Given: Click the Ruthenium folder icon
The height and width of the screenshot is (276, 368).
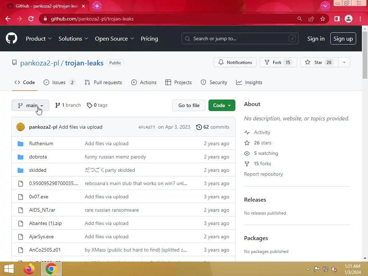Looking at the screenshot, I should coord(20,144).
